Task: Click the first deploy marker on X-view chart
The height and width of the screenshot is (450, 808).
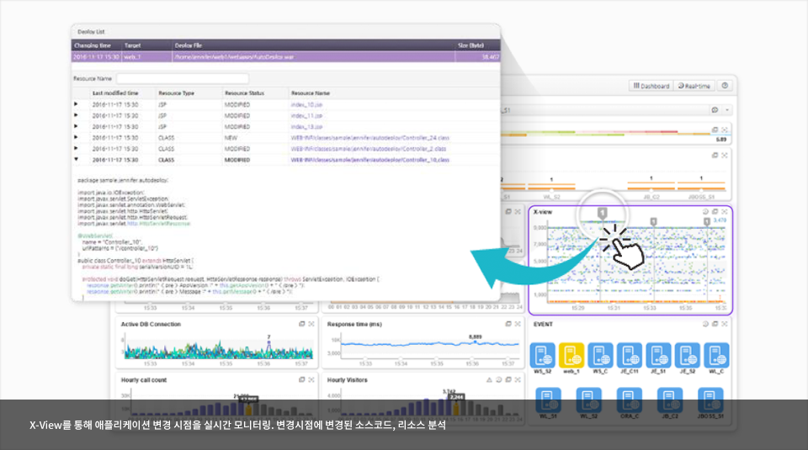Action: [x=603, y=214]
